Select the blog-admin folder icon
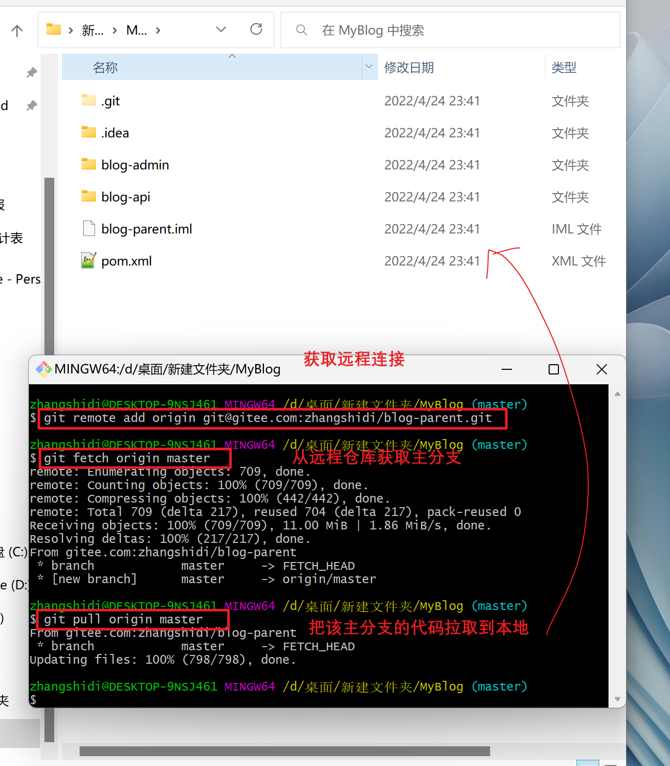The image size is (670, 766). pos(89,164)
